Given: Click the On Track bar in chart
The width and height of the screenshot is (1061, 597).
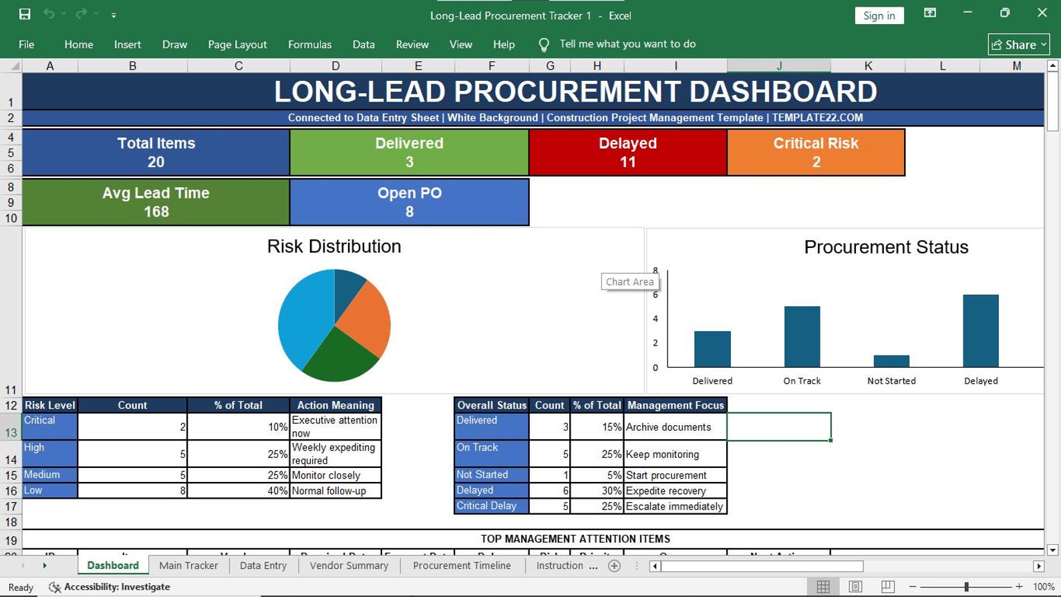Looking at the screenshot, I should pyautogui.click(x=802, y=337).
